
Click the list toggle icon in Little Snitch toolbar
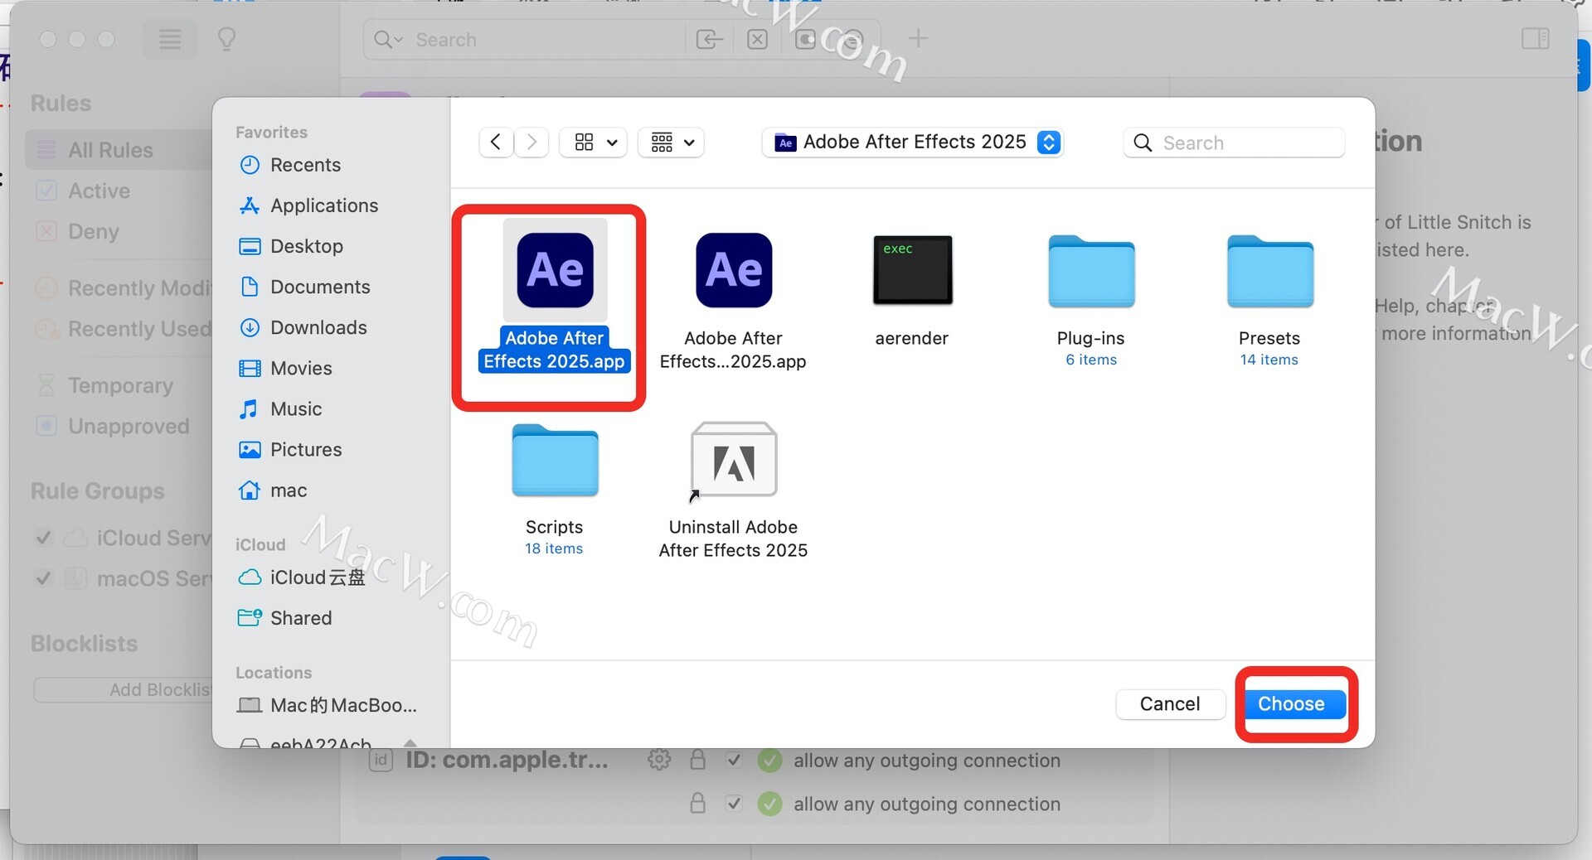click(170, 39)
